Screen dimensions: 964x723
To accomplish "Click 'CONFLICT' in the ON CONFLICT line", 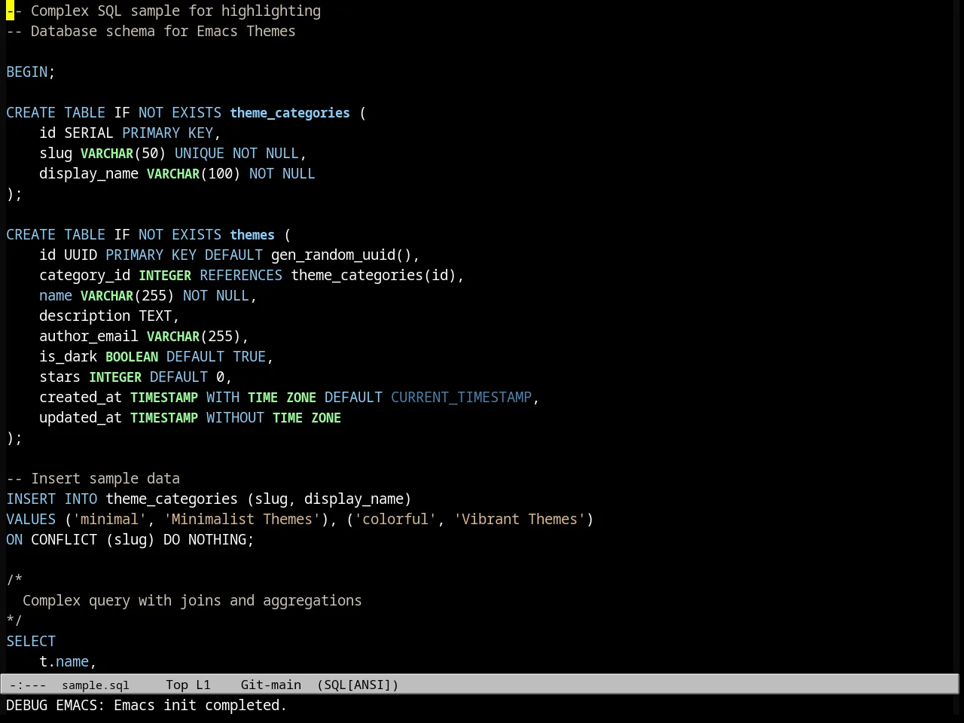I will (64, 539).
